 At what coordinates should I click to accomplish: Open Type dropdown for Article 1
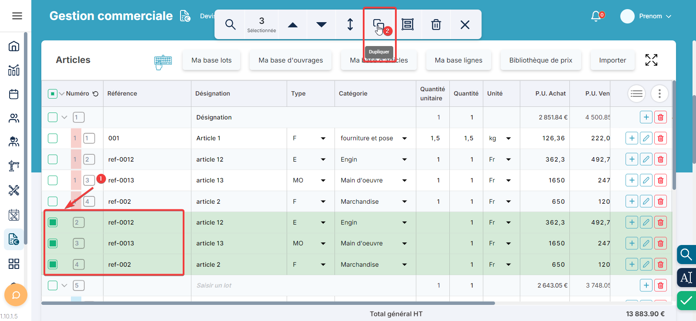coord(323,138)
